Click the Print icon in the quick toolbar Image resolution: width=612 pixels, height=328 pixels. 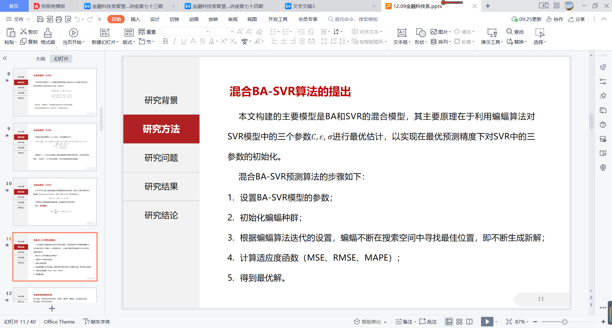(x=59, y=19)
